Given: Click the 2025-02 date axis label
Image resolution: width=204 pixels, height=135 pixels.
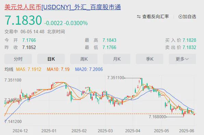Looking at the screenshot, I should coord(79,131).
